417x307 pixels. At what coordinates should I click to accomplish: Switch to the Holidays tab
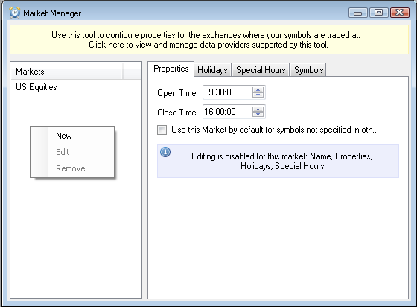[212, 70]
